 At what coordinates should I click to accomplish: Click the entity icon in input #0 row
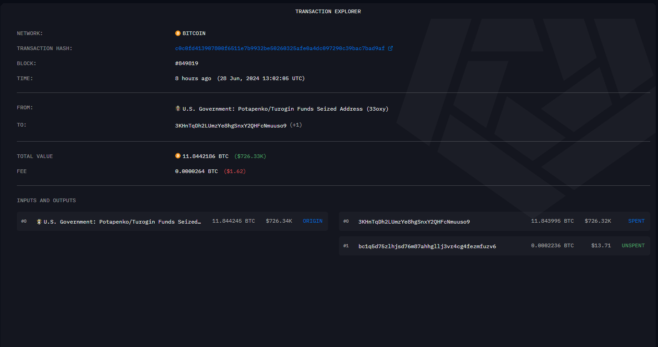click(x=40, y=222)
